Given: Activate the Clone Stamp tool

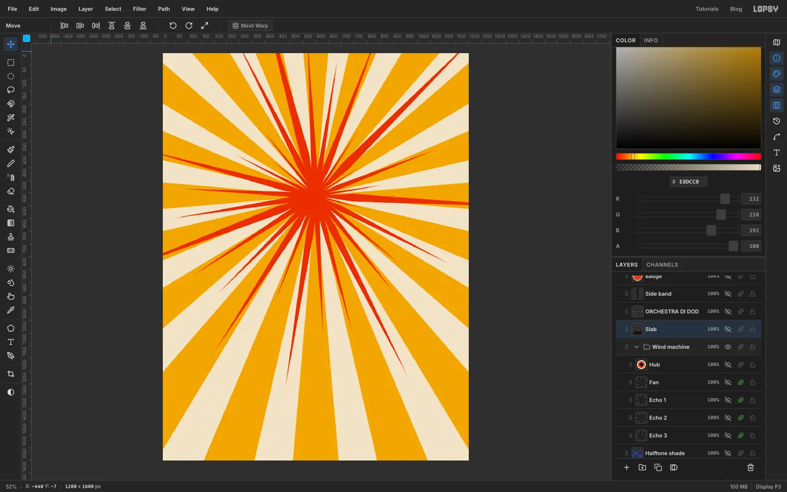Looking at the screenshot, I should pyautogui.click(x=11, y=237).
